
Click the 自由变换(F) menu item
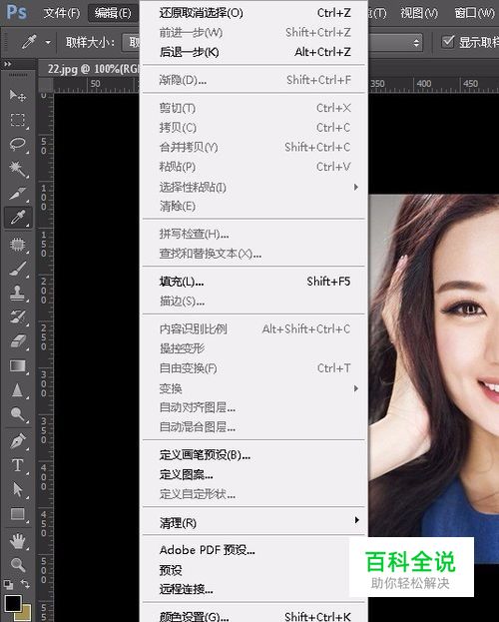[253, 368]
